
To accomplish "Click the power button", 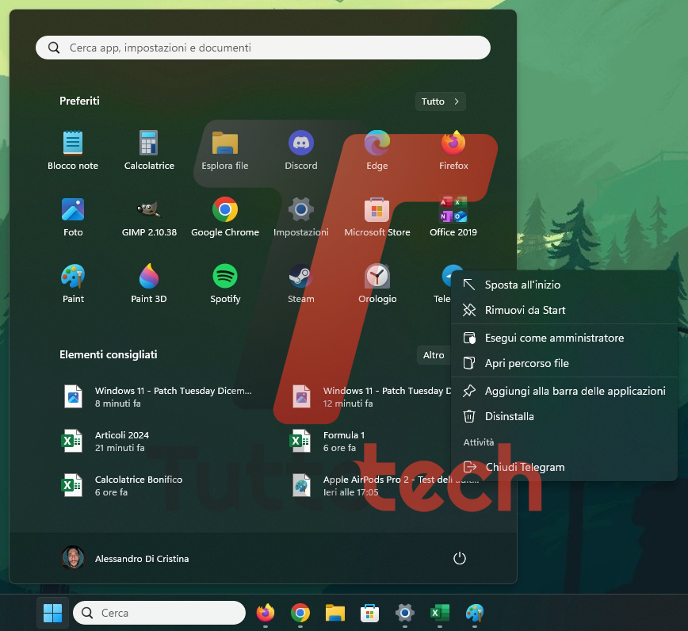I will click(x=460, y=558).
